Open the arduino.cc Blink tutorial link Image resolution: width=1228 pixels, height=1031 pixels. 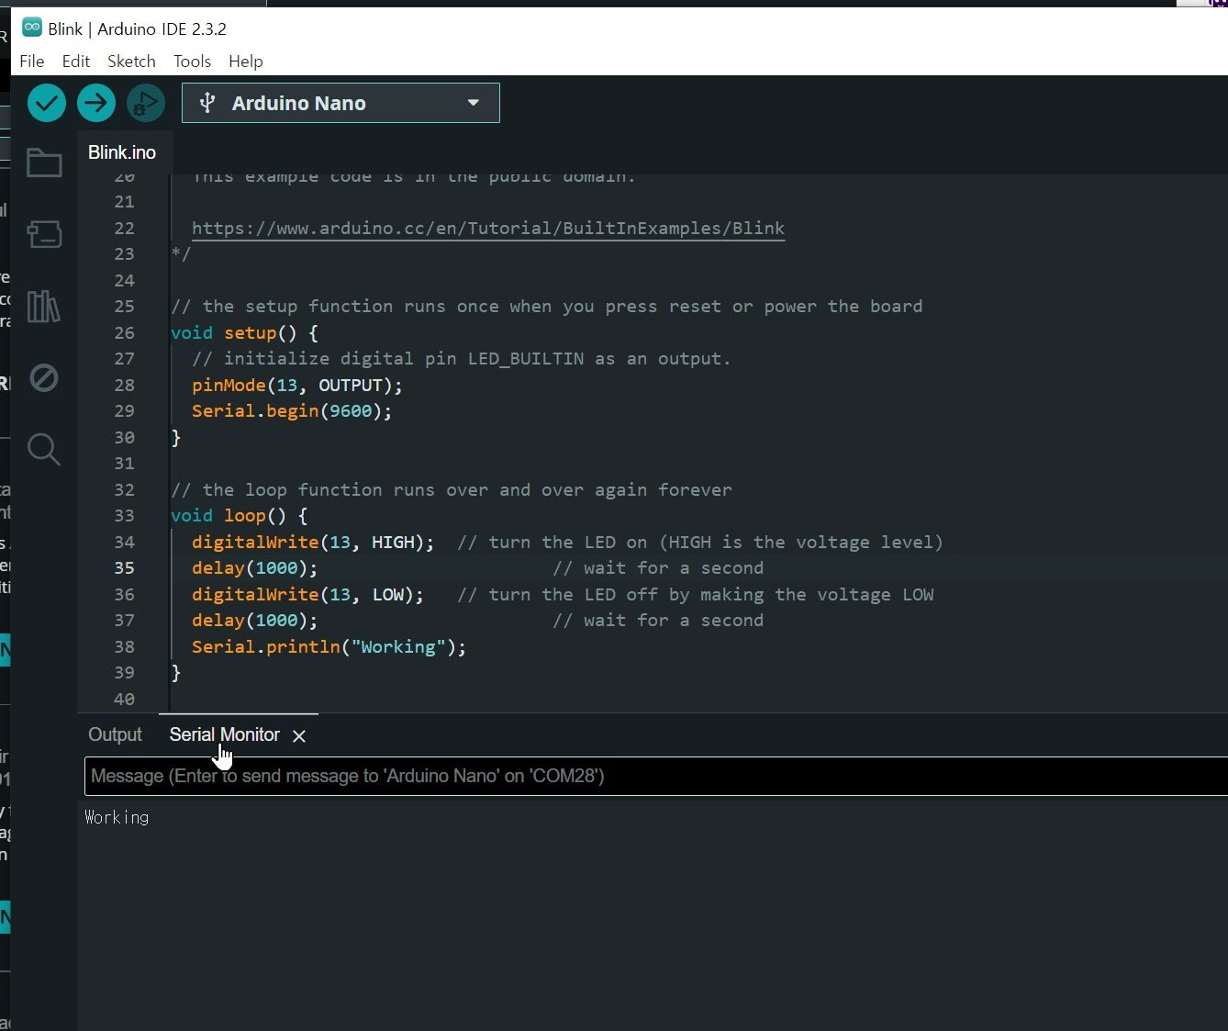(x=488, y=228)
